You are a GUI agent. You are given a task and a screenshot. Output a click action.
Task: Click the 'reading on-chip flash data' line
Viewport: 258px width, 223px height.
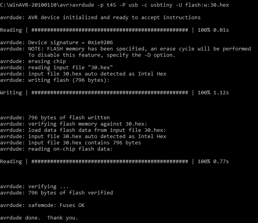[x=56, y=149]
